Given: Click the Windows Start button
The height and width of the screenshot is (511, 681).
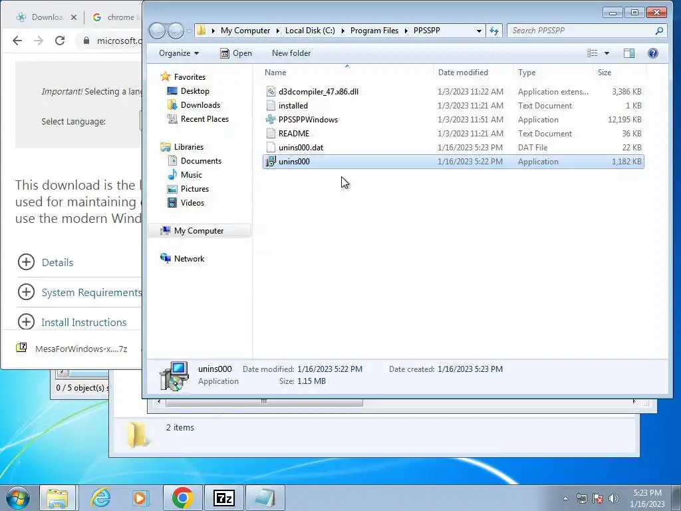Looking at the screenshot, I should pos(17,498).
